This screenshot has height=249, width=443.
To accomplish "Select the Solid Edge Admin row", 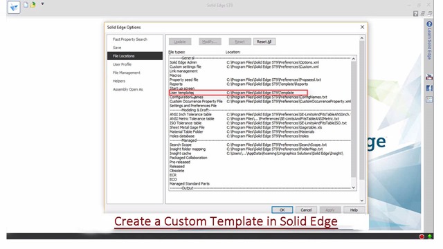I will (260, 62).
